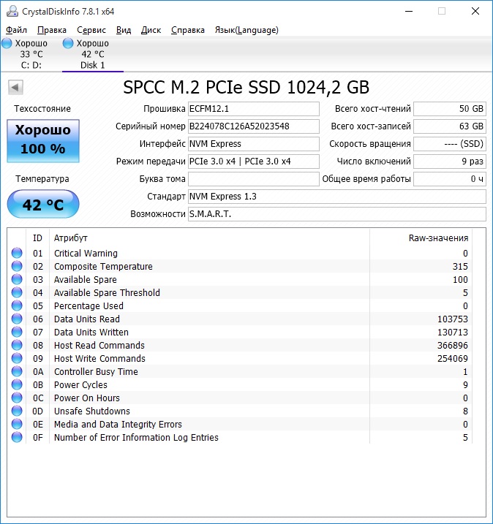Screen dimensions: 493x524
Task: Click status orb for drive C: D:
Action: click(7, 43)
